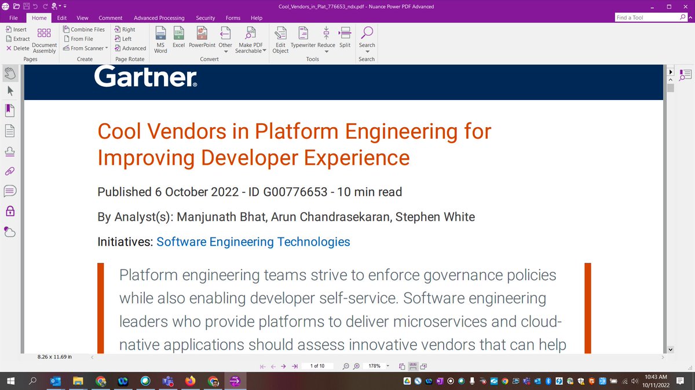Follow the Software Engineering Technologies link
The height and width of the screenshot is (390, 695).
point(253,242)
